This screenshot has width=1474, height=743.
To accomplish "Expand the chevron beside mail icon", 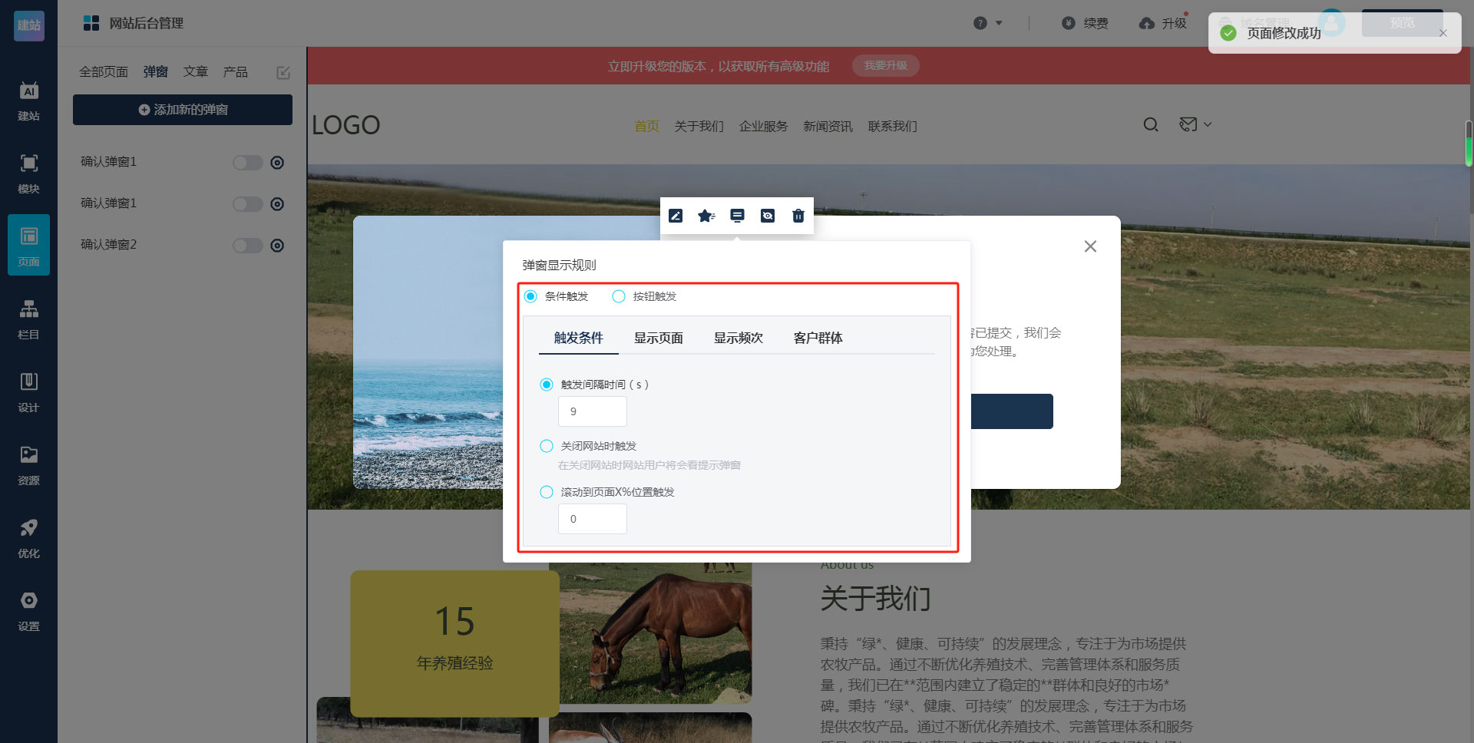I will 1208,124.
